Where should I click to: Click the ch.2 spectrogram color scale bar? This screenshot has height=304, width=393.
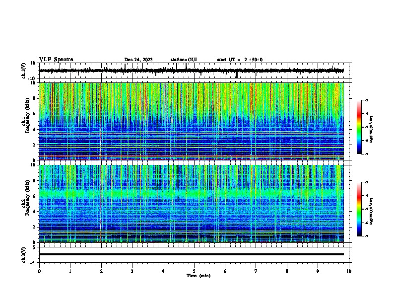(359, 209)
